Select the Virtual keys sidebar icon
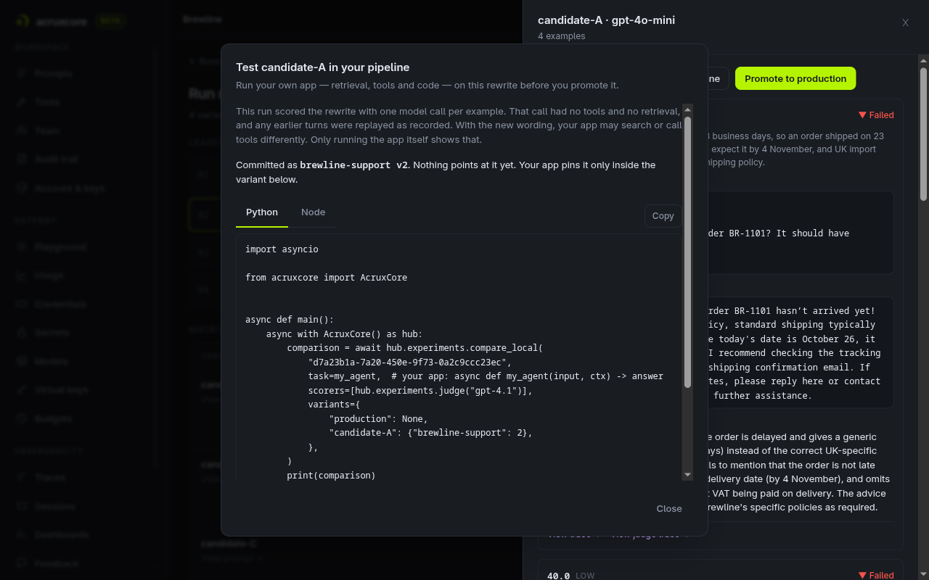Image resolution: width=929 pixels, height=580 pixels. (22, 390)
